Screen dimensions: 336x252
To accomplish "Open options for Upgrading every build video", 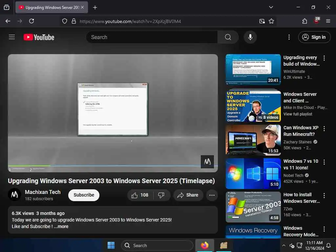I will 324,58.
